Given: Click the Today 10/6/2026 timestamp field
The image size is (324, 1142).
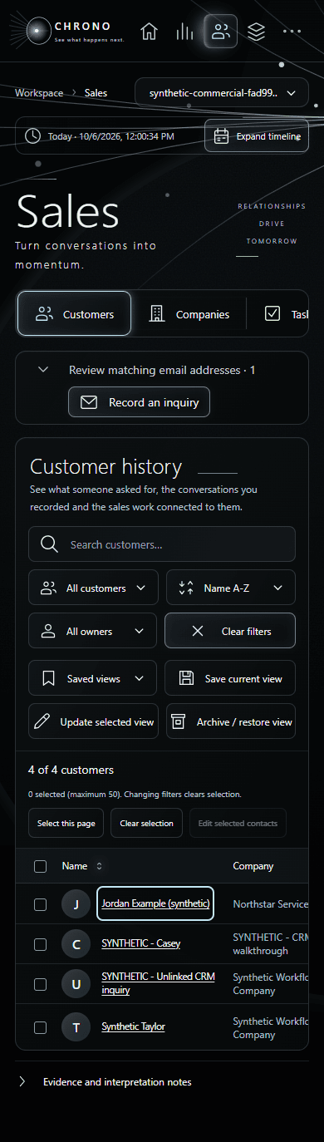Looking at the screenshot, I should coord(111,135).
